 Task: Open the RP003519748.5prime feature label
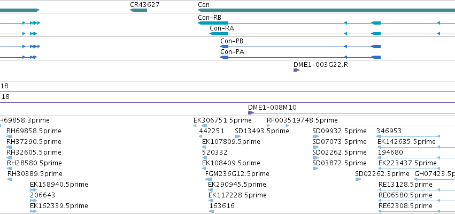click(302, 120)
